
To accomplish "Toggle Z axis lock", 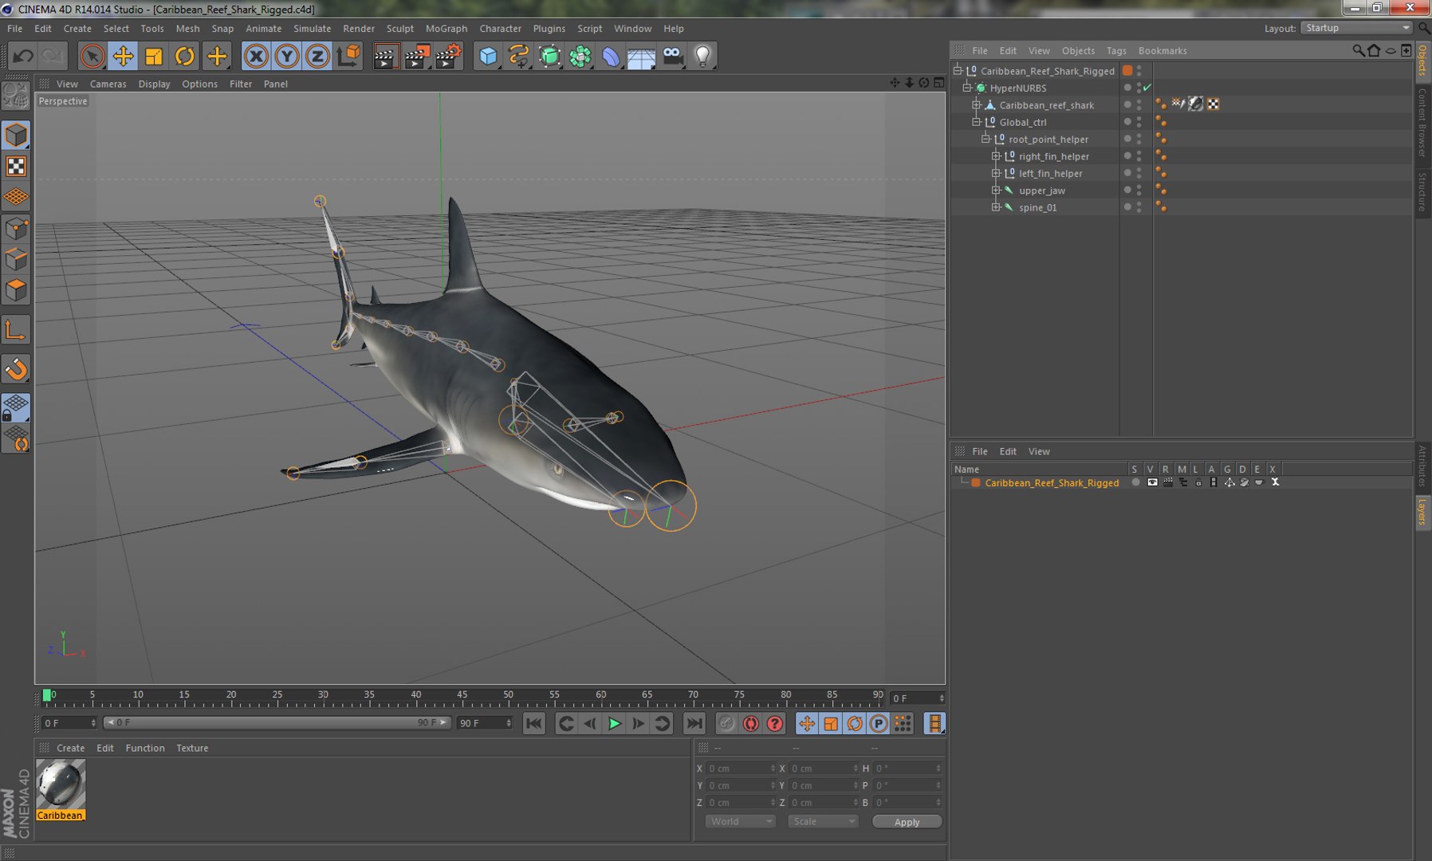I will point(317,56).
